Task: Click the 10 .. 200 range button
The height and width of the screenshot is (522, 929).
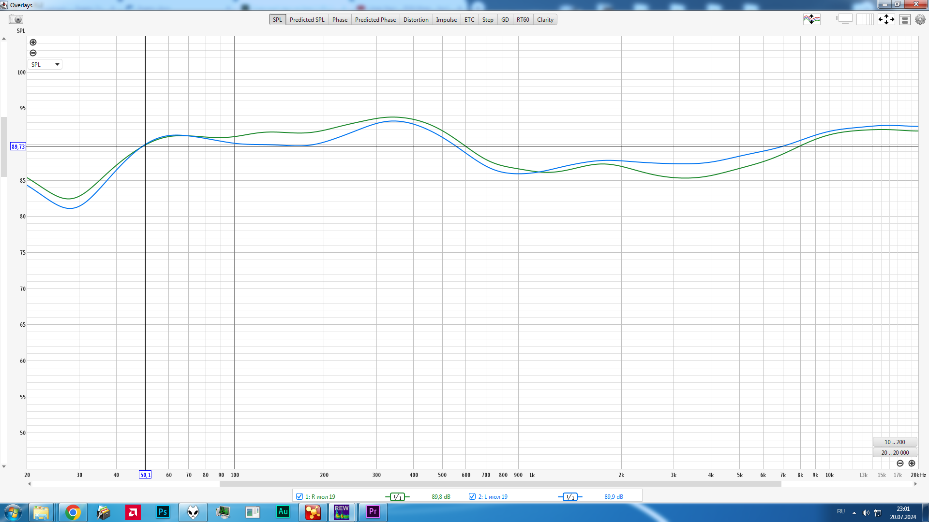Action: point(895,442)
